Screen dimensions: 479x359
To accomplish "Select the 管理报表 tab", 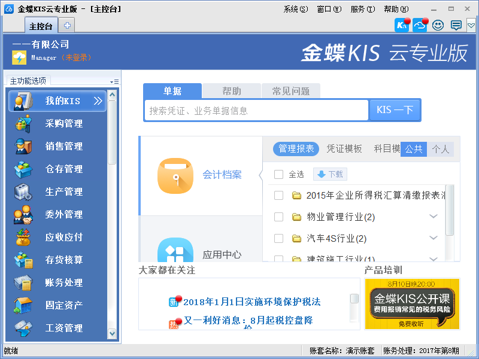I will point(296,149).
